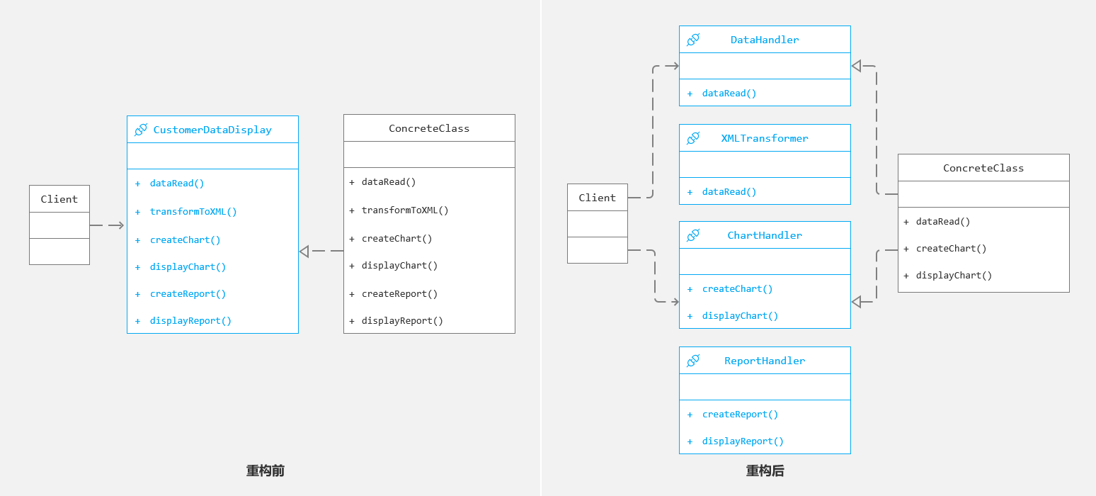
Task: Click the createReport() method in ReportHandler
Action: (740, 414)
